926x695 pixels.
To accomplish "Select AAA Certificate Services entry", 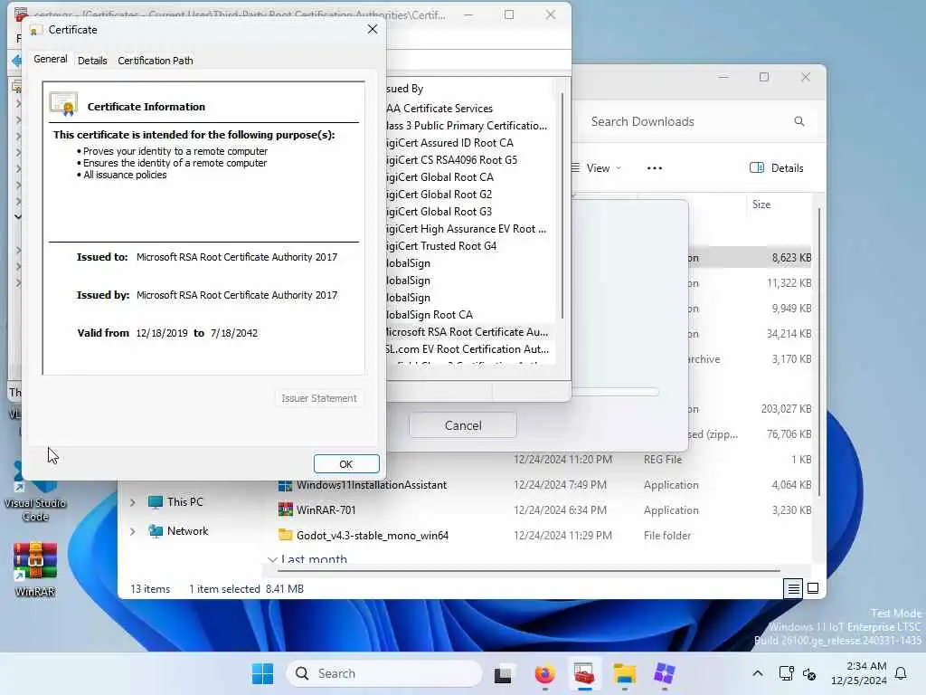I will [439, 109].
